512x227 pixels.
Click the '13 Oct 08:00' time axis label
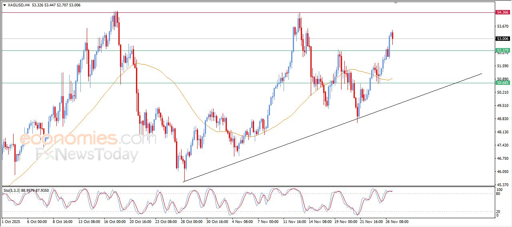(89, 221)
